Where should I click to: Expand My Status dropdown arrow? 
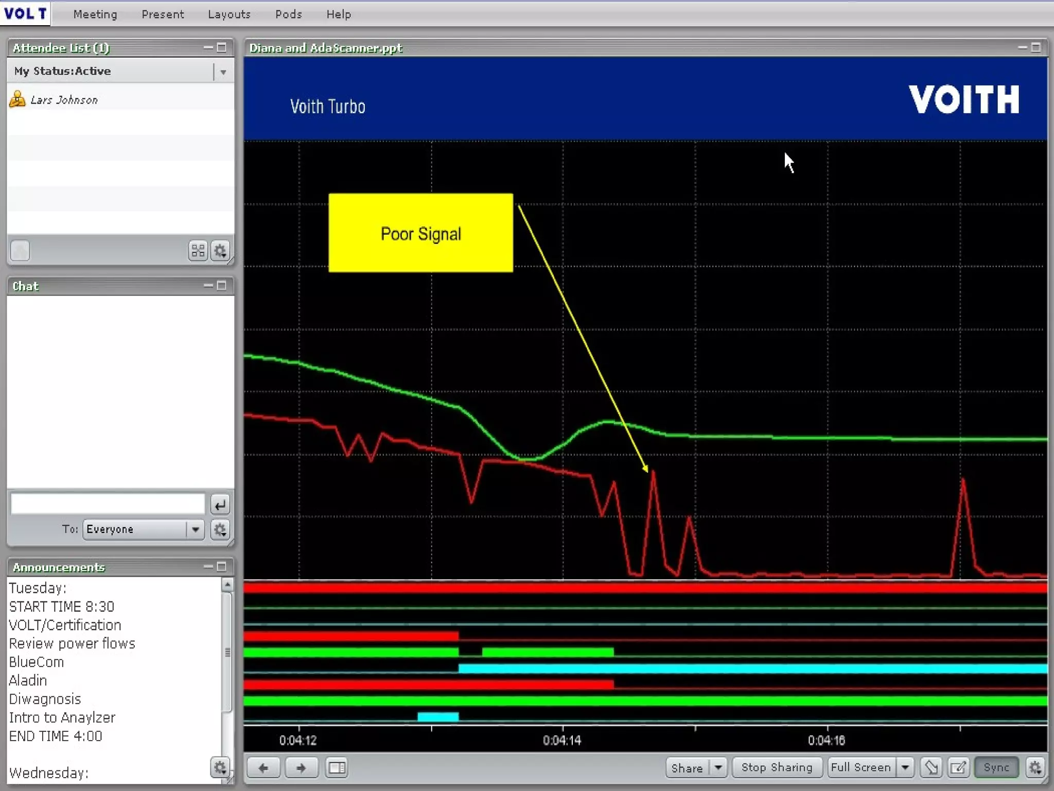point(223,72)
